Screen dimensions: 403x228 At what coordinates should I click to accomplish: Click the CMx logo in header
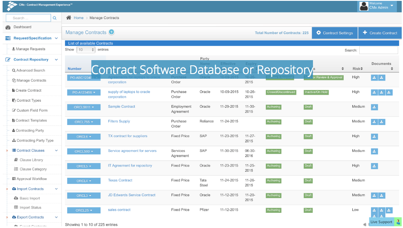click(x=12, y=6)
